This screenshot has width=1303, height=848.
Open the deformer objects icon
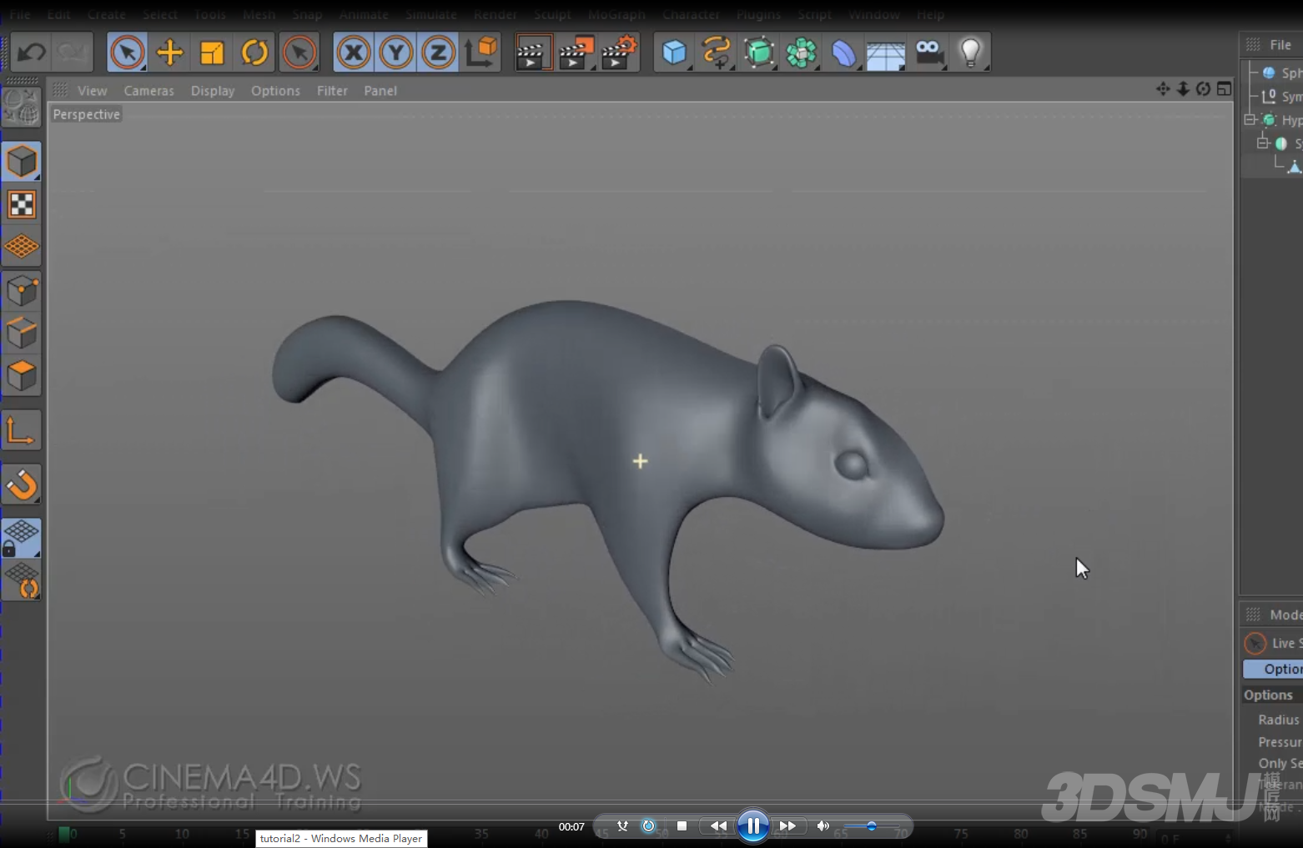point(843,53)
